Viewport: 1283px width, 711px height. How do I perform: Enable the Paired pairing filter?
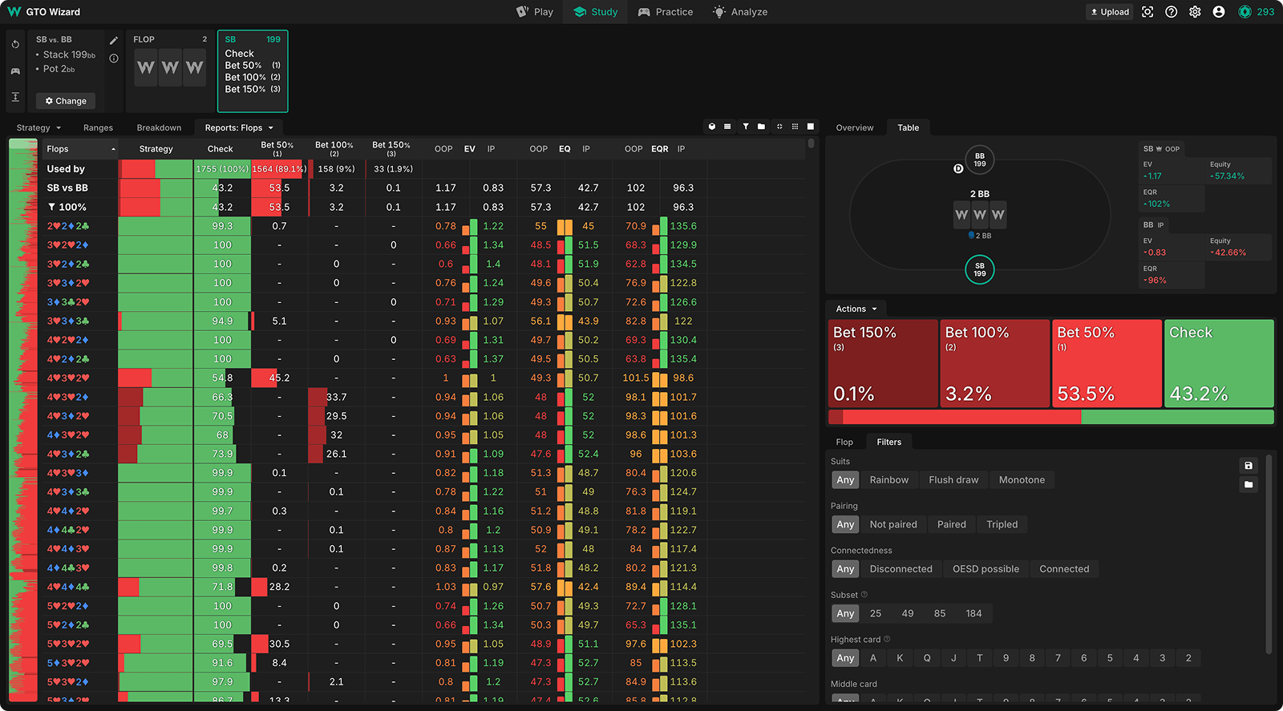coord(951,524)
